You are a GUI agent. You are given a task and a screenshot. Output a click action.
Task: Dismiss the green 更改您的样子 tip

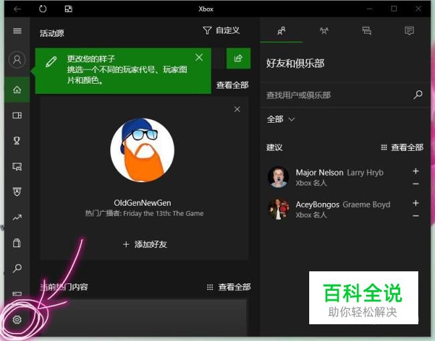pyautogui.click(x=199, y=58)
